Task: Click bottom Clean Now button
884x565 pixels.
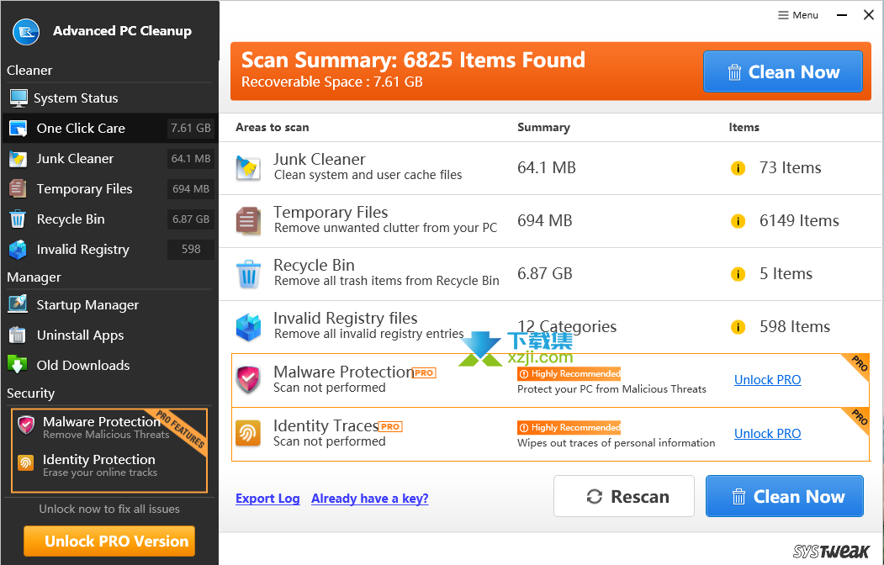Action: click(x=784, y=496)
